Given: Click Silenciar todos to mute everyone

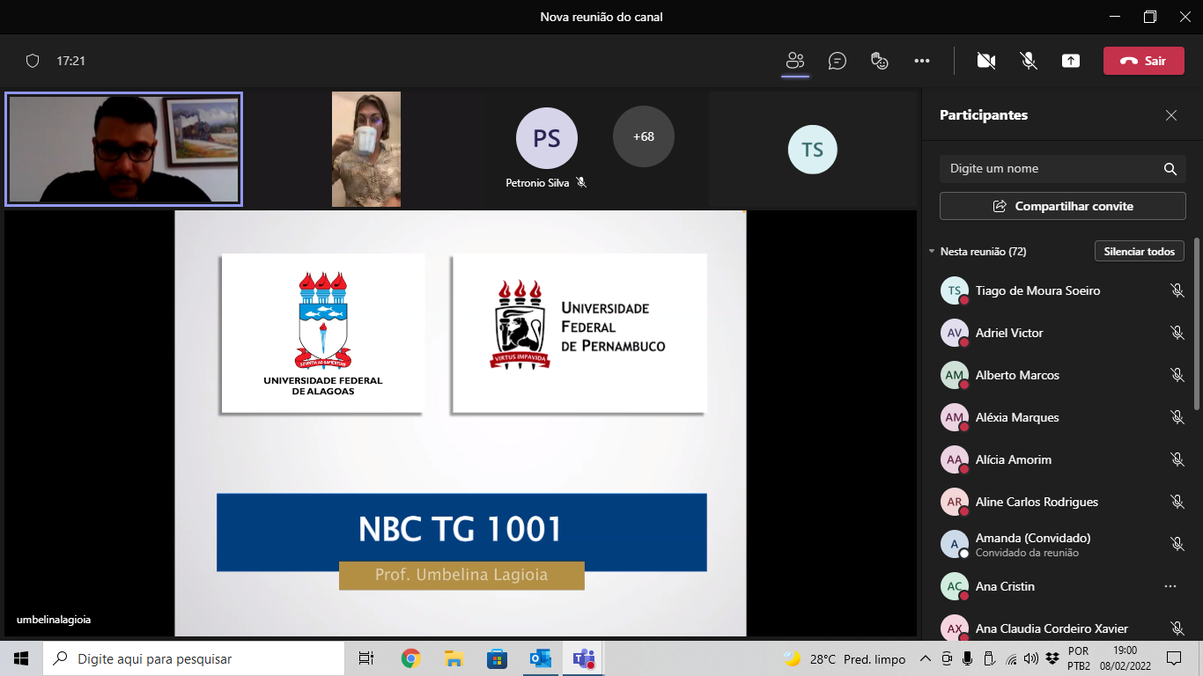Looking at the screenshot, I should coord(1139,252).
